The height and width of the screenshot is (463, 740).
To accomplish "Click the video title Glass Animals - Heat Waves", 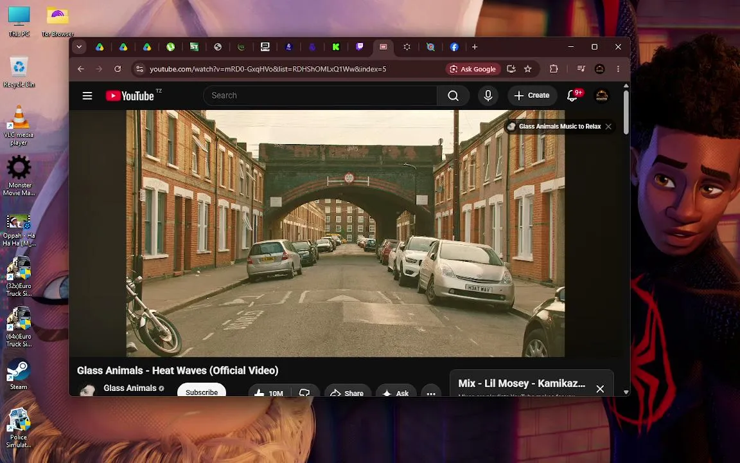I will pyautogui.click(x=177, y=371).
